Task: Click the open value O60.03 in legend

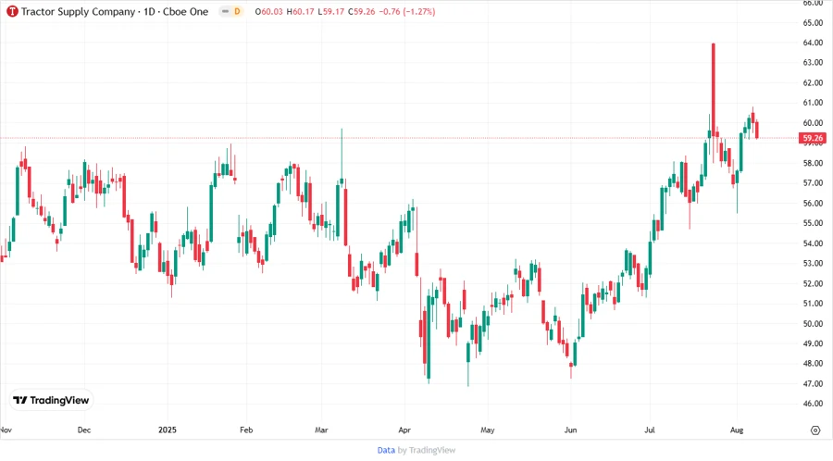Action: coord(268,12)
